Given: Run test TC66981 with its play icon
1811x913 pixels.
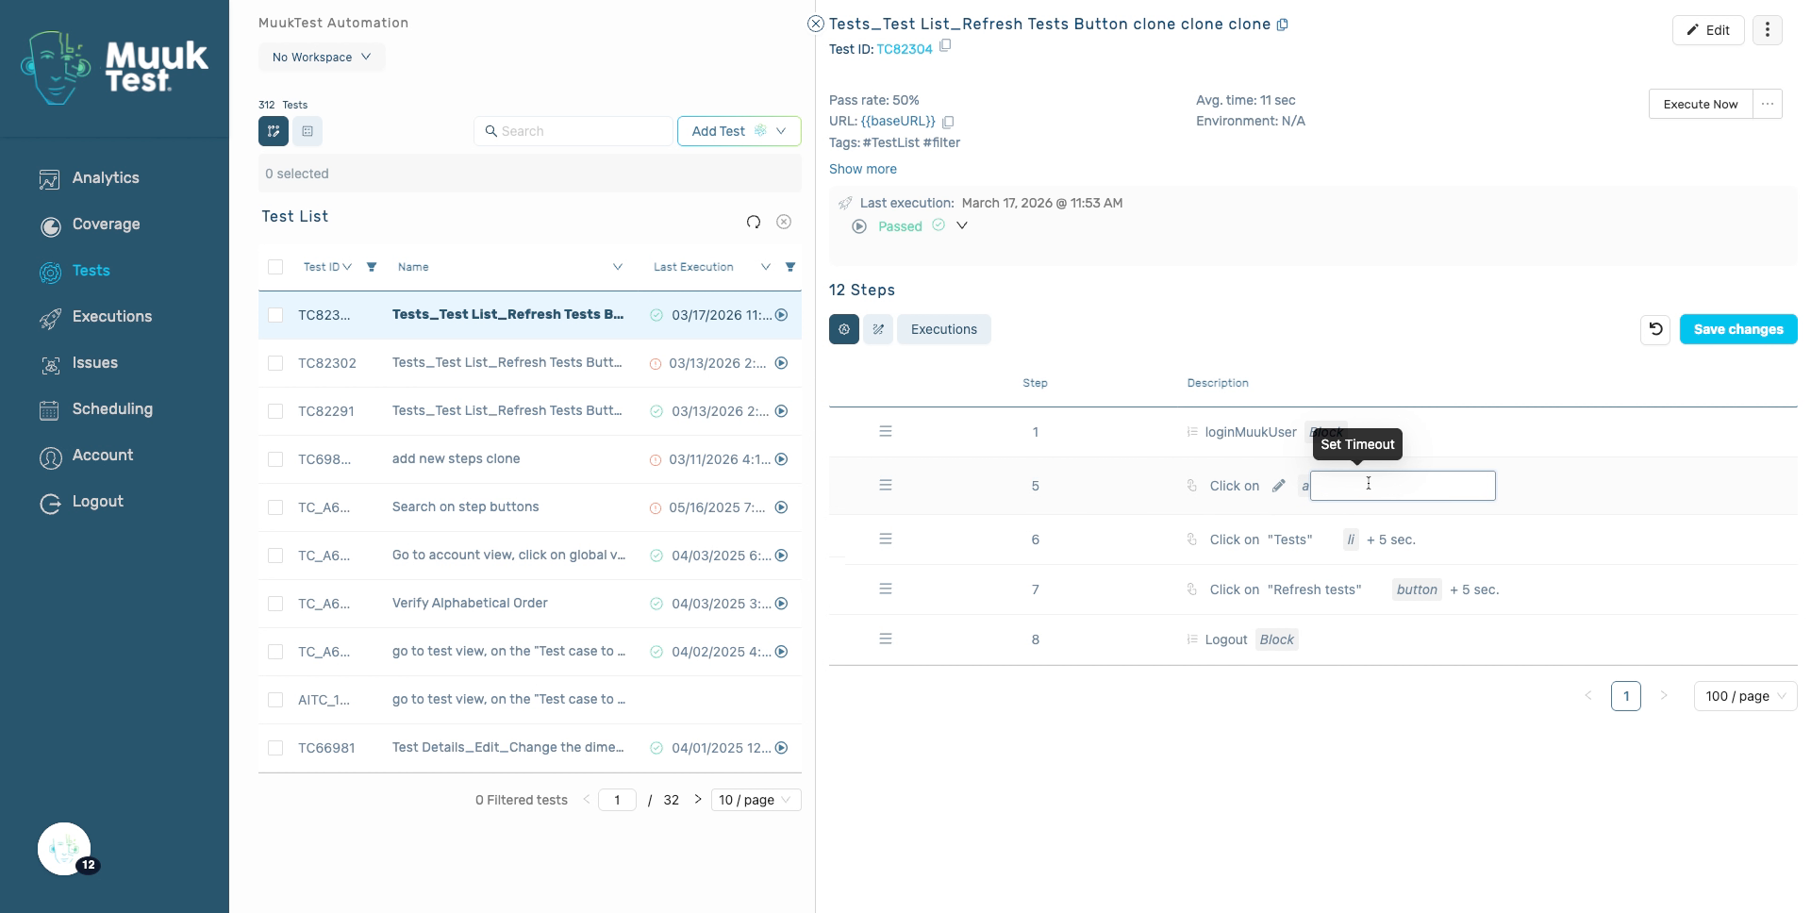Looking at the screenshot, I should 781,748.
